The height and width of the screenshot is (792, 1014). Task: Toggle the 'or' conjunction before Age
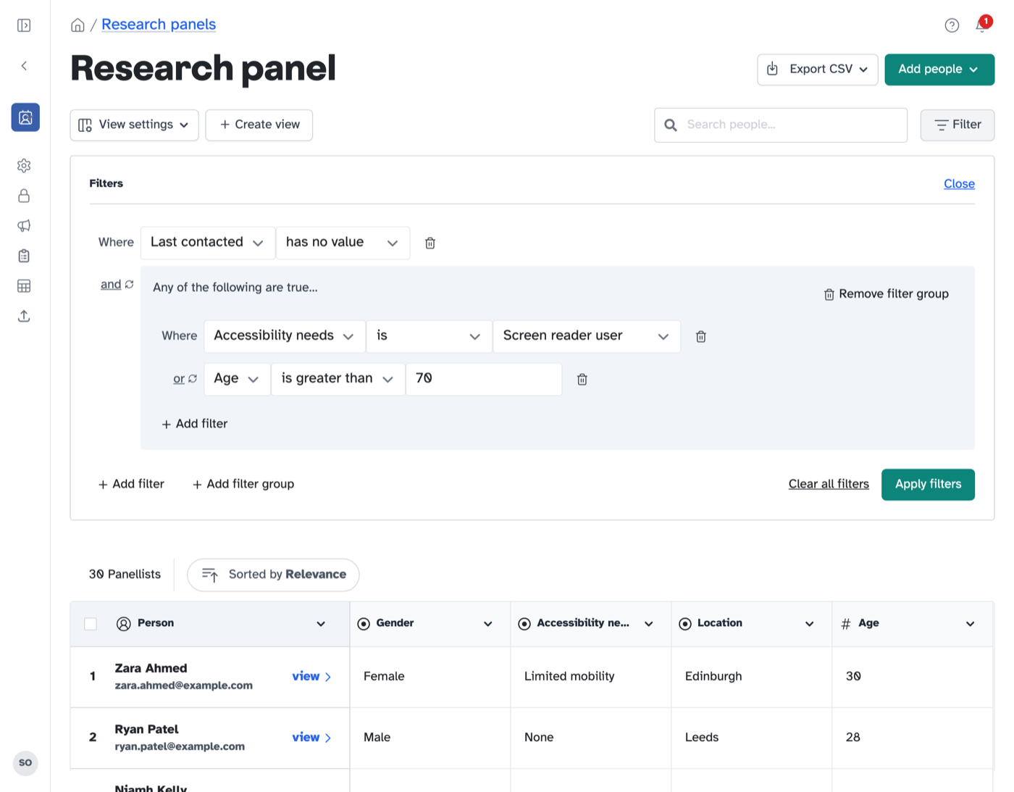pos(185,378)
